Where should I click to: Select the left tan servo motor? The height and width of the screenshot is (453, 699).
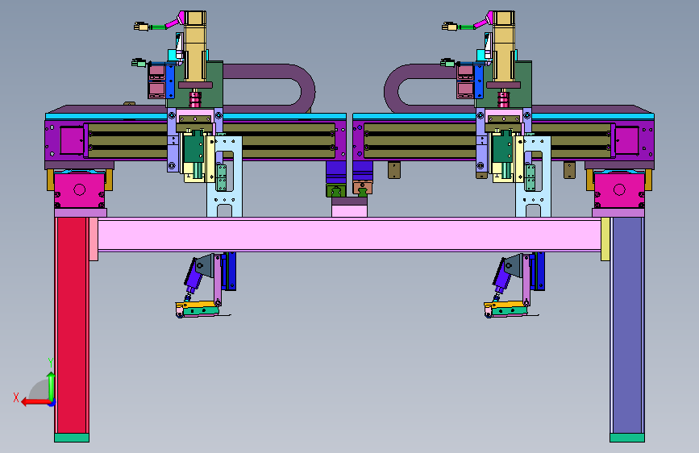(x=195, y=47)
